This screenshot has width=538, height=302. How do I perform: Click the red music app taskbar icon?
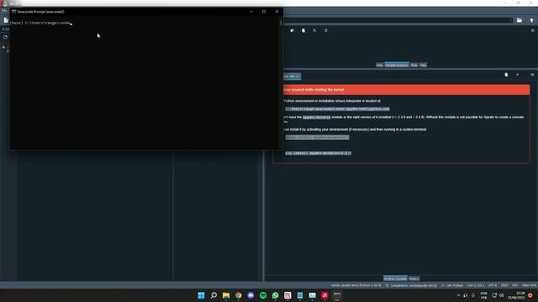(324, 295)
